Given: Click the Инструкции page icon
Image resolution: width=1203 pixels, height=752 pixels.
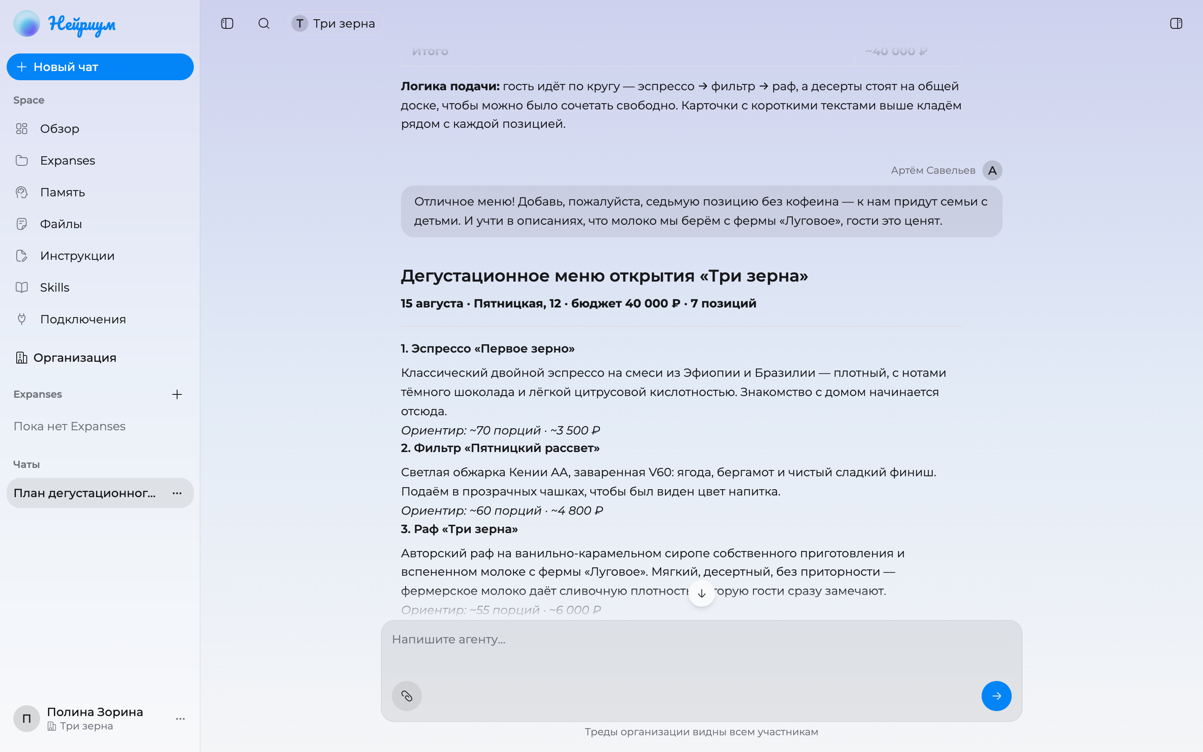Looking at the screenshot, I should coord(21,256).
